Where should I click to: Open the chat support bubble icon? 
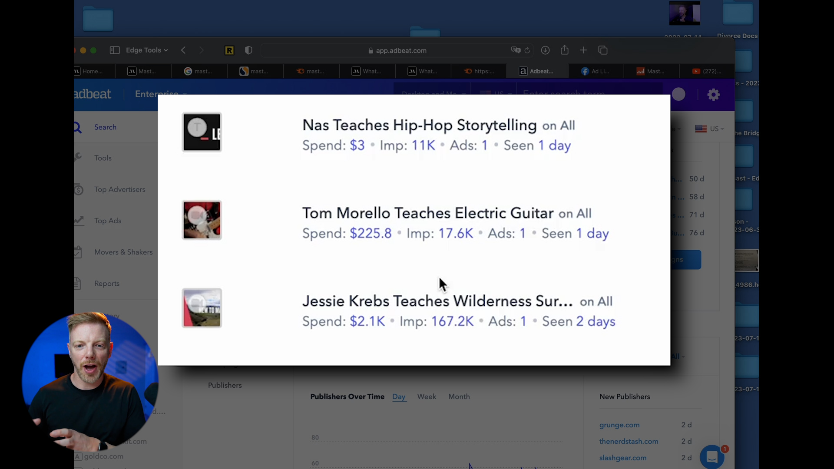(712, 456)
